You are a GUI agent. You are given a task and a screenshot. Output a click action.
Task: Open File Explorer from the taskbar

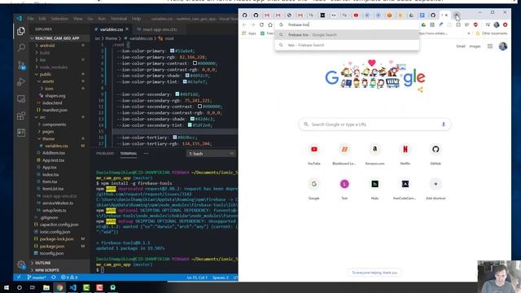(46, 287)
